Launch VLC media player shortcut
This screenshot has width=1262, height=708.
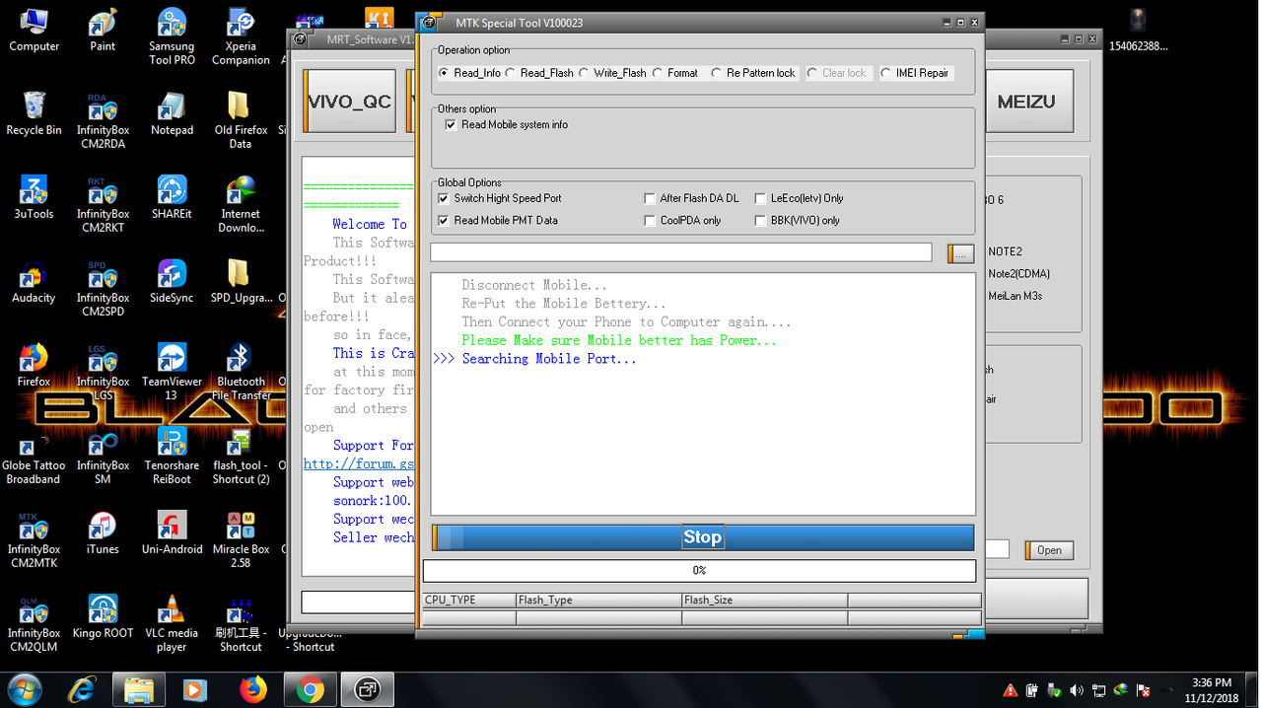pos(172,624)
